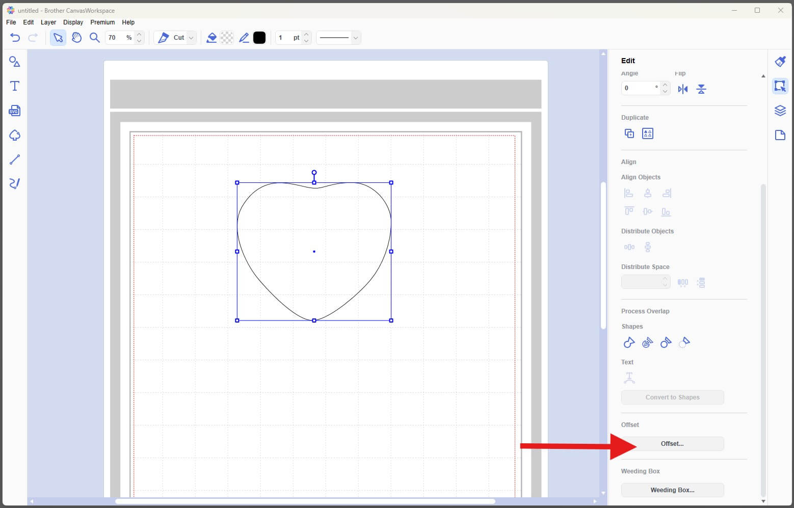The image size is (794, 508).
Task: Select the arrow Selection tool
Action: (58, 38)
